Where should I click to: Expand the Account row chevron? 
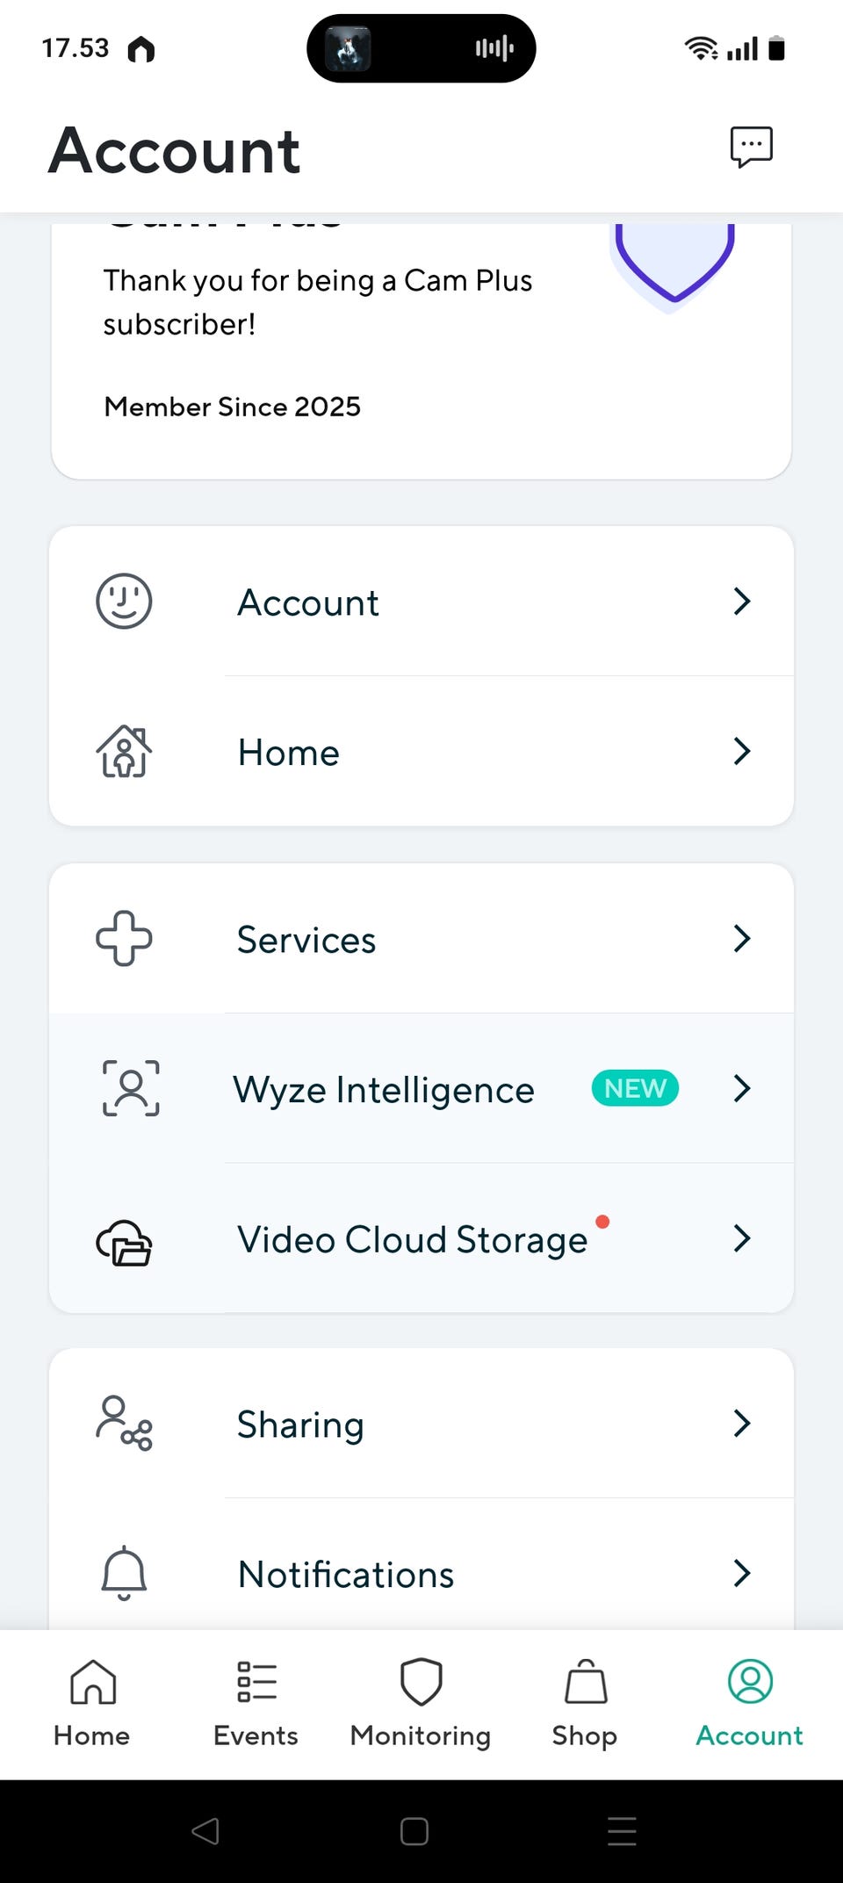coord(742,602)
